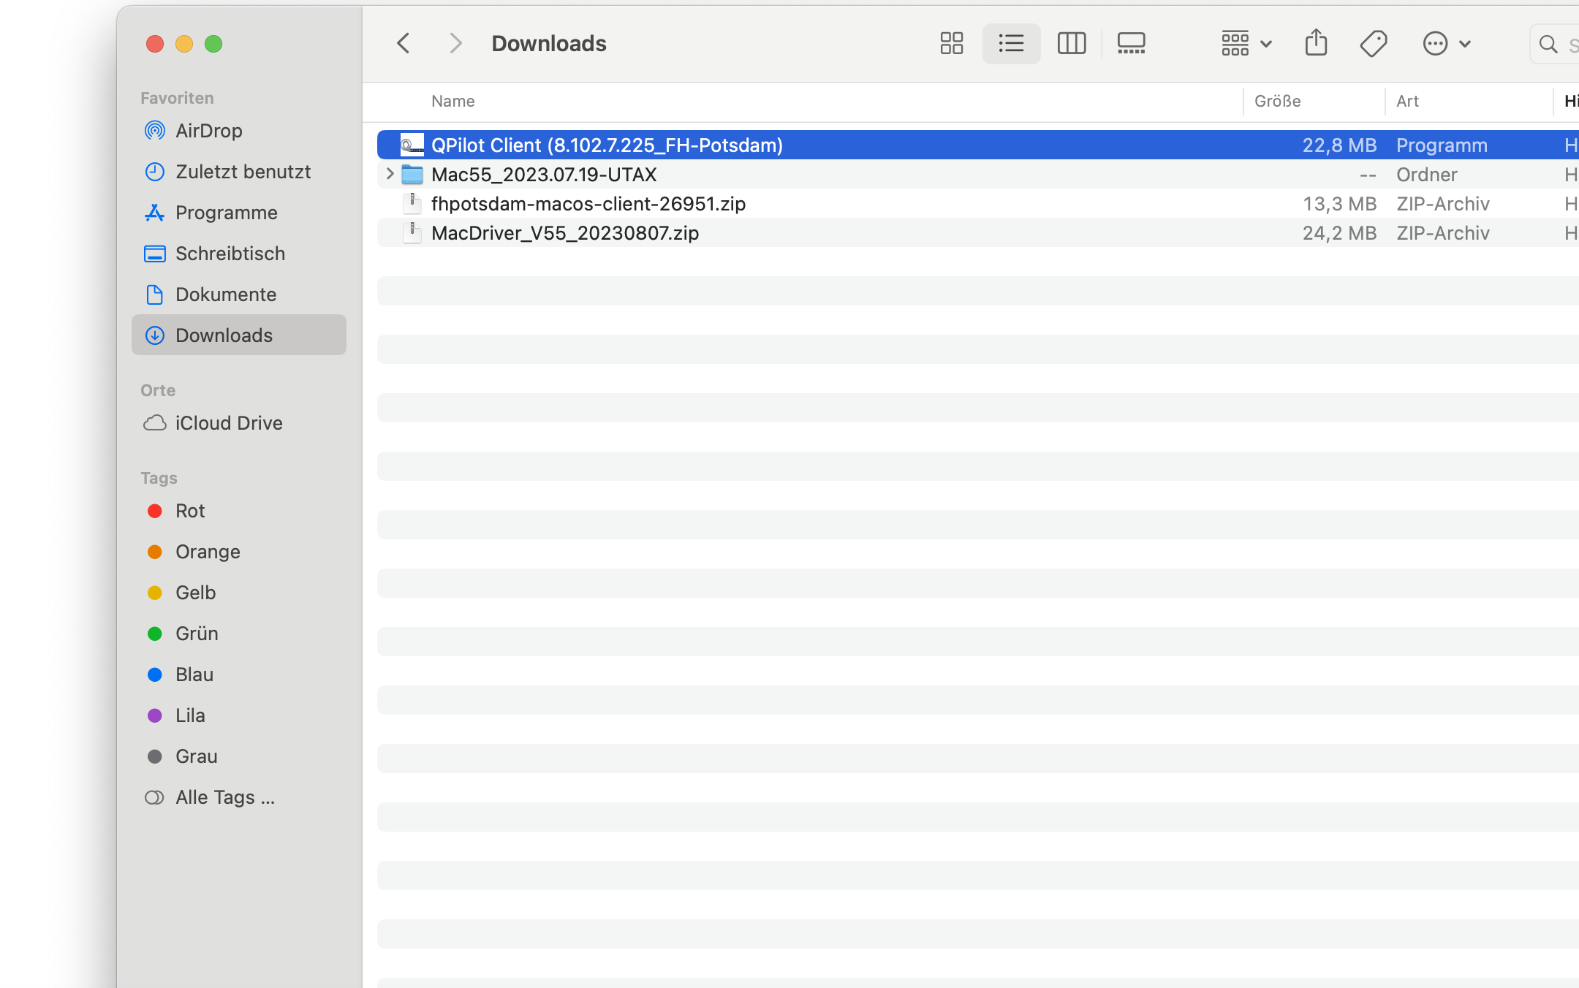Click the 13,3 MB size cell
This screenshot has width=1579, height=988.
(1339, 203)
